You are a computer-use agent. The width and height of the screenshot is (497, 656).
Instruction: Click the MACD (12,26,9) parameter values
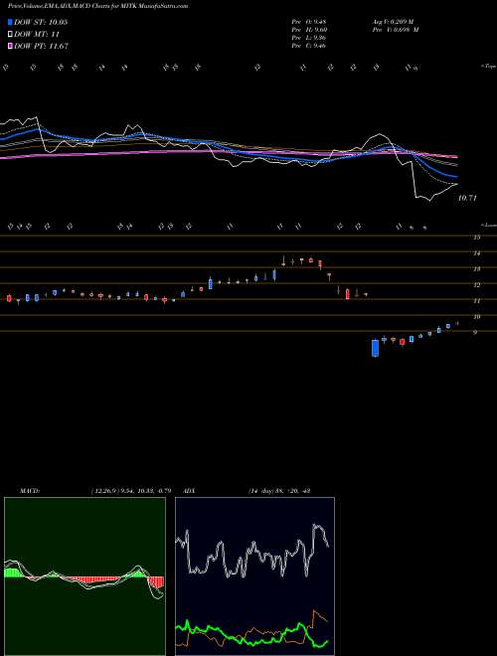coord(130,490)
